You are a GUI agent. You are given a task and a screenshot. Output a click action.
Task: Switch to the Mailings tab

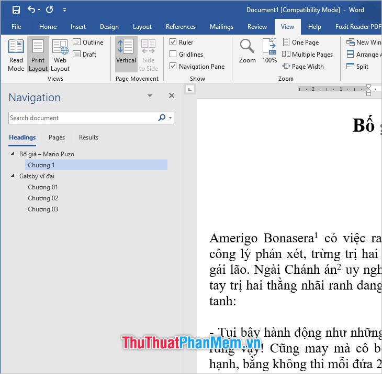click(221, 27)
